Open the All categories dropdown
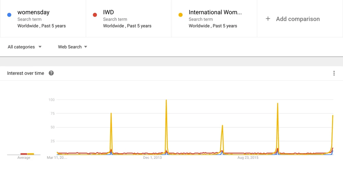 point(24,47)
